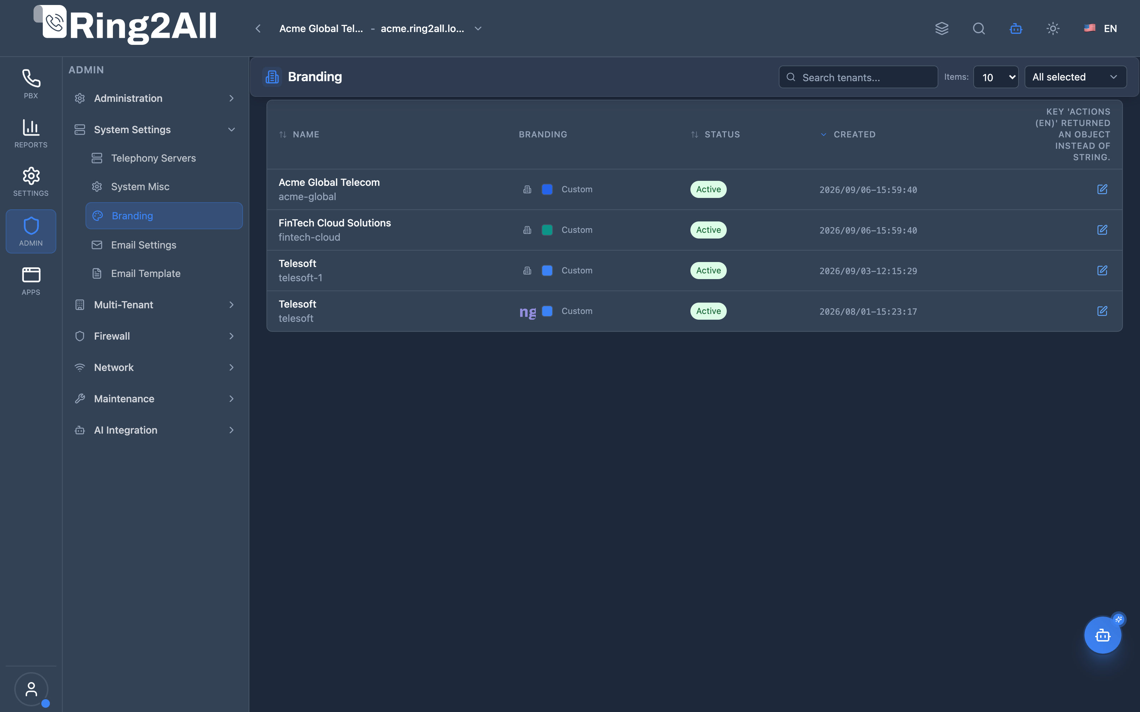This screenshot has height=712, width=1140.
Task: Expand the Network menu
Action: point(155,367)
